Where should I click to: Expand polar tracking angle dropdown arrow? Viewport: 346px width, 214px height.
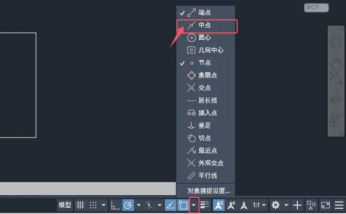pos(139,205)
